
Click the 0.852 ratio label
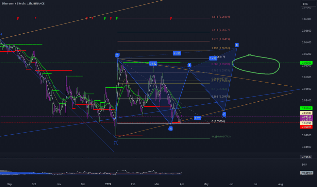[153, 64]
